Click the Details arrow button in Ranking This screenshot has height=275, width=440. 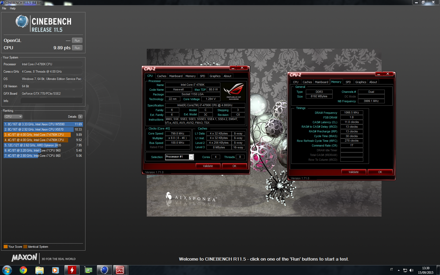tap(80, 117)
